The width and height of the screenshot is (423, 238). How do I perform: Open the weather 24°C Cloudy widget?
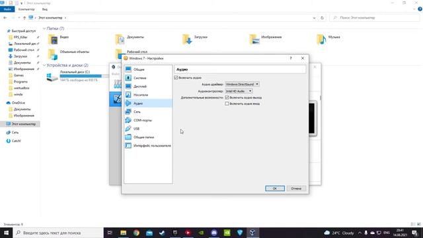point(339,233)
